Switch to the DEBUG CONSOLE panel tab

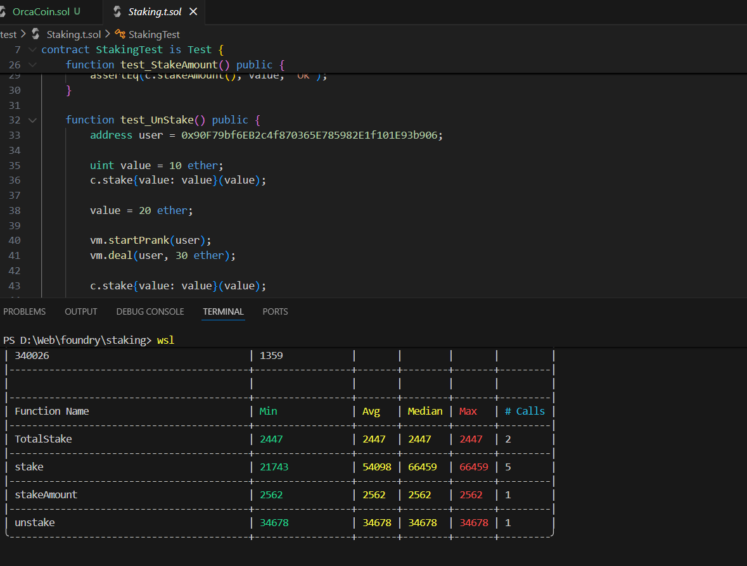[x=150, y=311]
